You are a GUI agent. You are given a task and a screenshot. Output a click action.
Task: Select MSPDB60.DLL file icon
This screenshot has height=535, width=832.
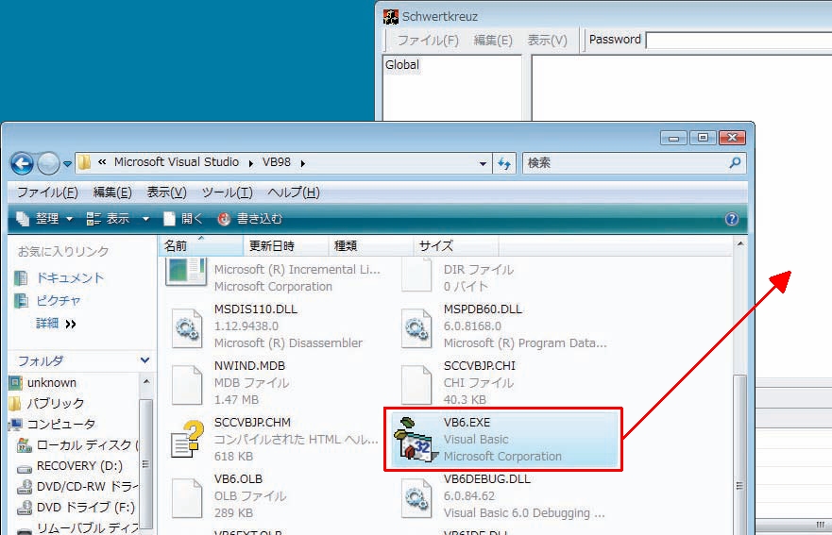click(x=416, y=328)
